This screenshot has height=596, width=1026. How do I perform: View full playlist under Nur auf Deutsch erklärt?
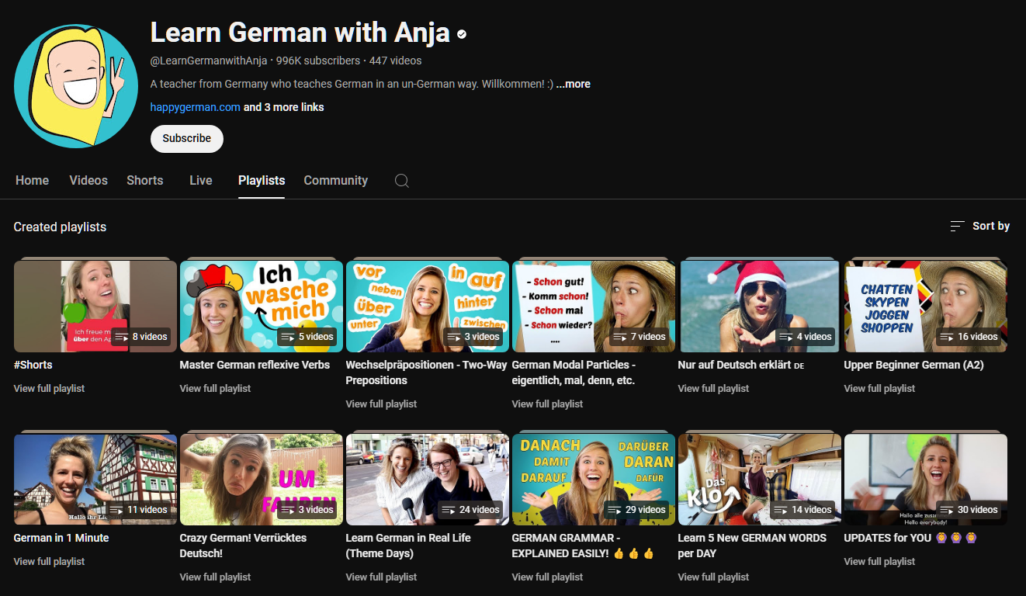point(713,388)
